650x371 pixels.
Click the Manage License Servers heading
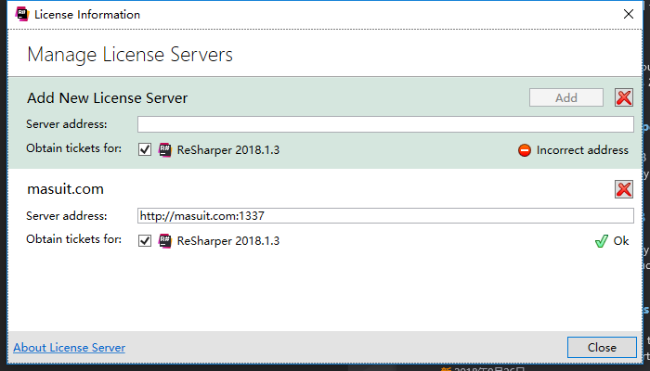tap(130, 55)
